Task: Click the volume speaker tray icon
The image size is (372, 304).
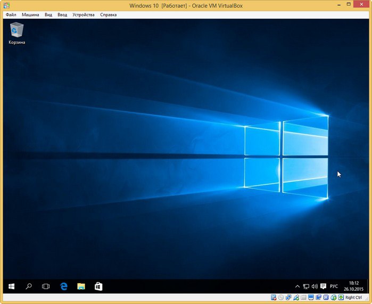Action: click(315, 286)
